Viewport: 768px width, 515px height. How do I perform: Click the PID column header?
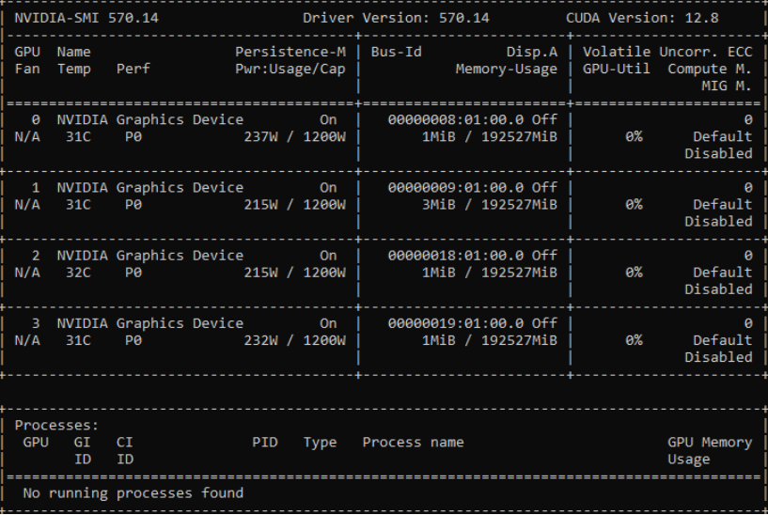(264, 442)
